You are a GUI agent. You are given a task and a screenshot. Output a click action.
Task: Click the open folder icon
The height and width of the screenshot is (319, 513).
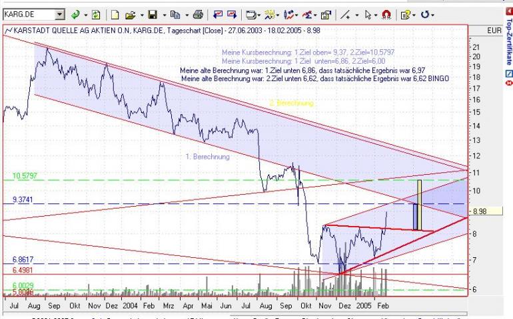pos(130,15)
